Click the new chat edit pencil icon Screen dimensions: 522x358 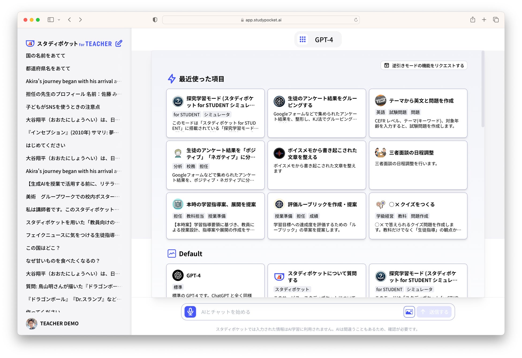coord(119,43)
